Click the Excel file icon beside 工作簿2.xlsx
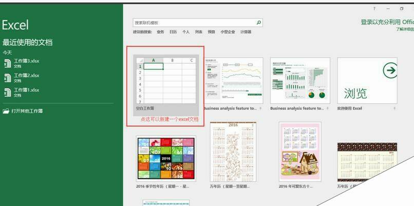The width and height of the screenshot is (414, 206). (7, 78)
